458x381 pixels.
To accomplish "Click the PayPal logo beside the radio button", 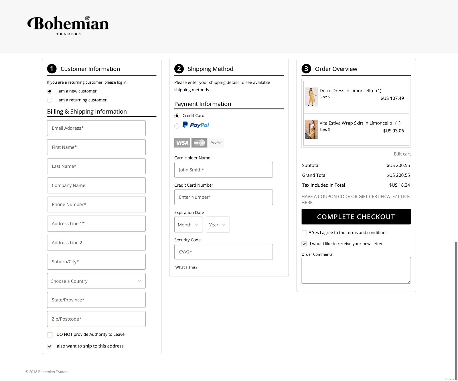I will coord(196,125).
